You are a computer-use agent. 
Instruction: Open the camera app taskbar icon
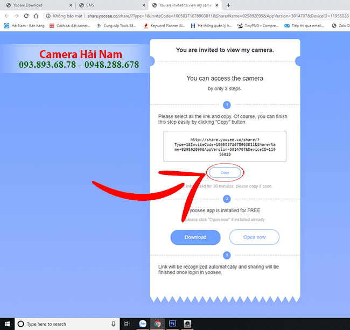point(187,324)
